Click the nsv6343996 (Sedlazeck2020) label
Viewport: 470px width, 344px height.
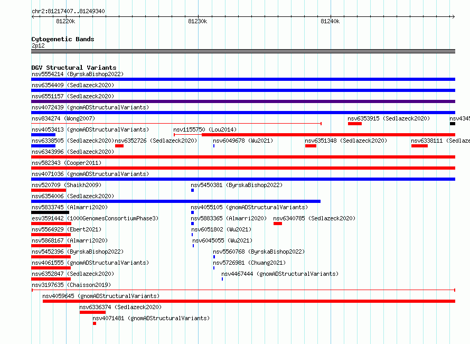[73, 152]
